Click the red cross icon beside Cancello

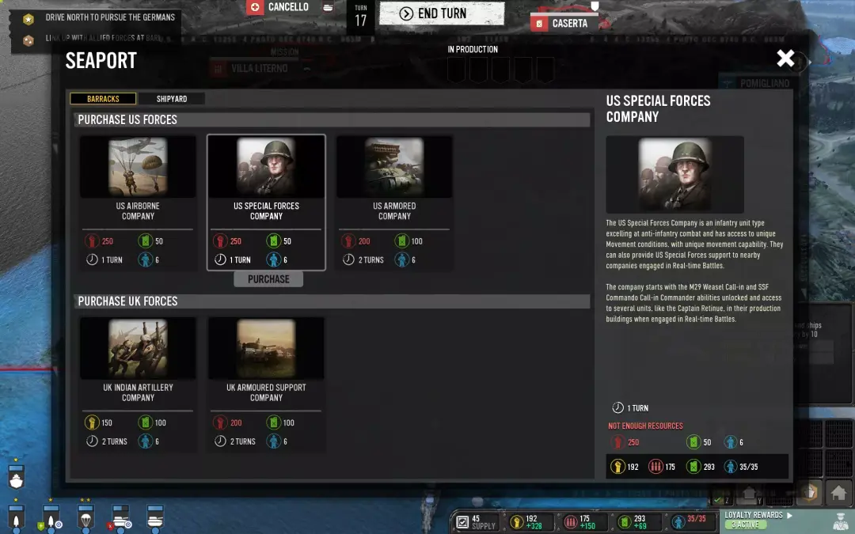255,7
